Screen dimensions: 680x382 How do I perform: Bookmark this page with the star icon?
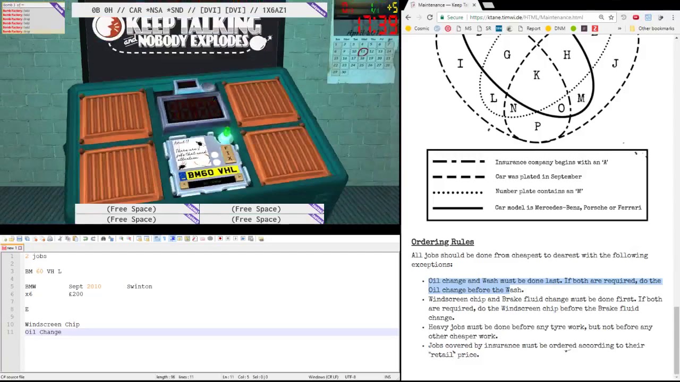(x=611, y=18)
